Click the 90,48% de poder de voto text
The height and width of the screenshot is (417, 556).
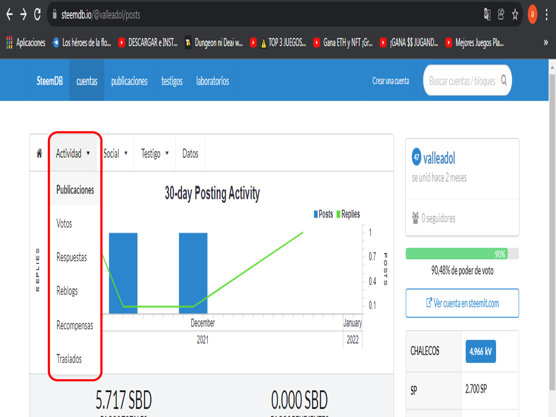[x=462, y=271]
